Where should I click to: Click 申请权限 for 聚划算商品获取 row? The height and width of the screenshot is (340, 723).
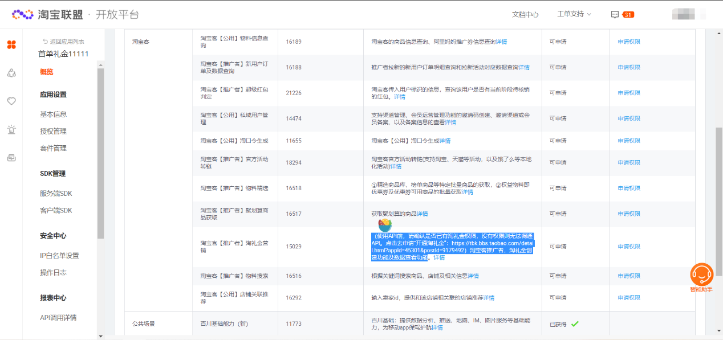coord(629,214)
